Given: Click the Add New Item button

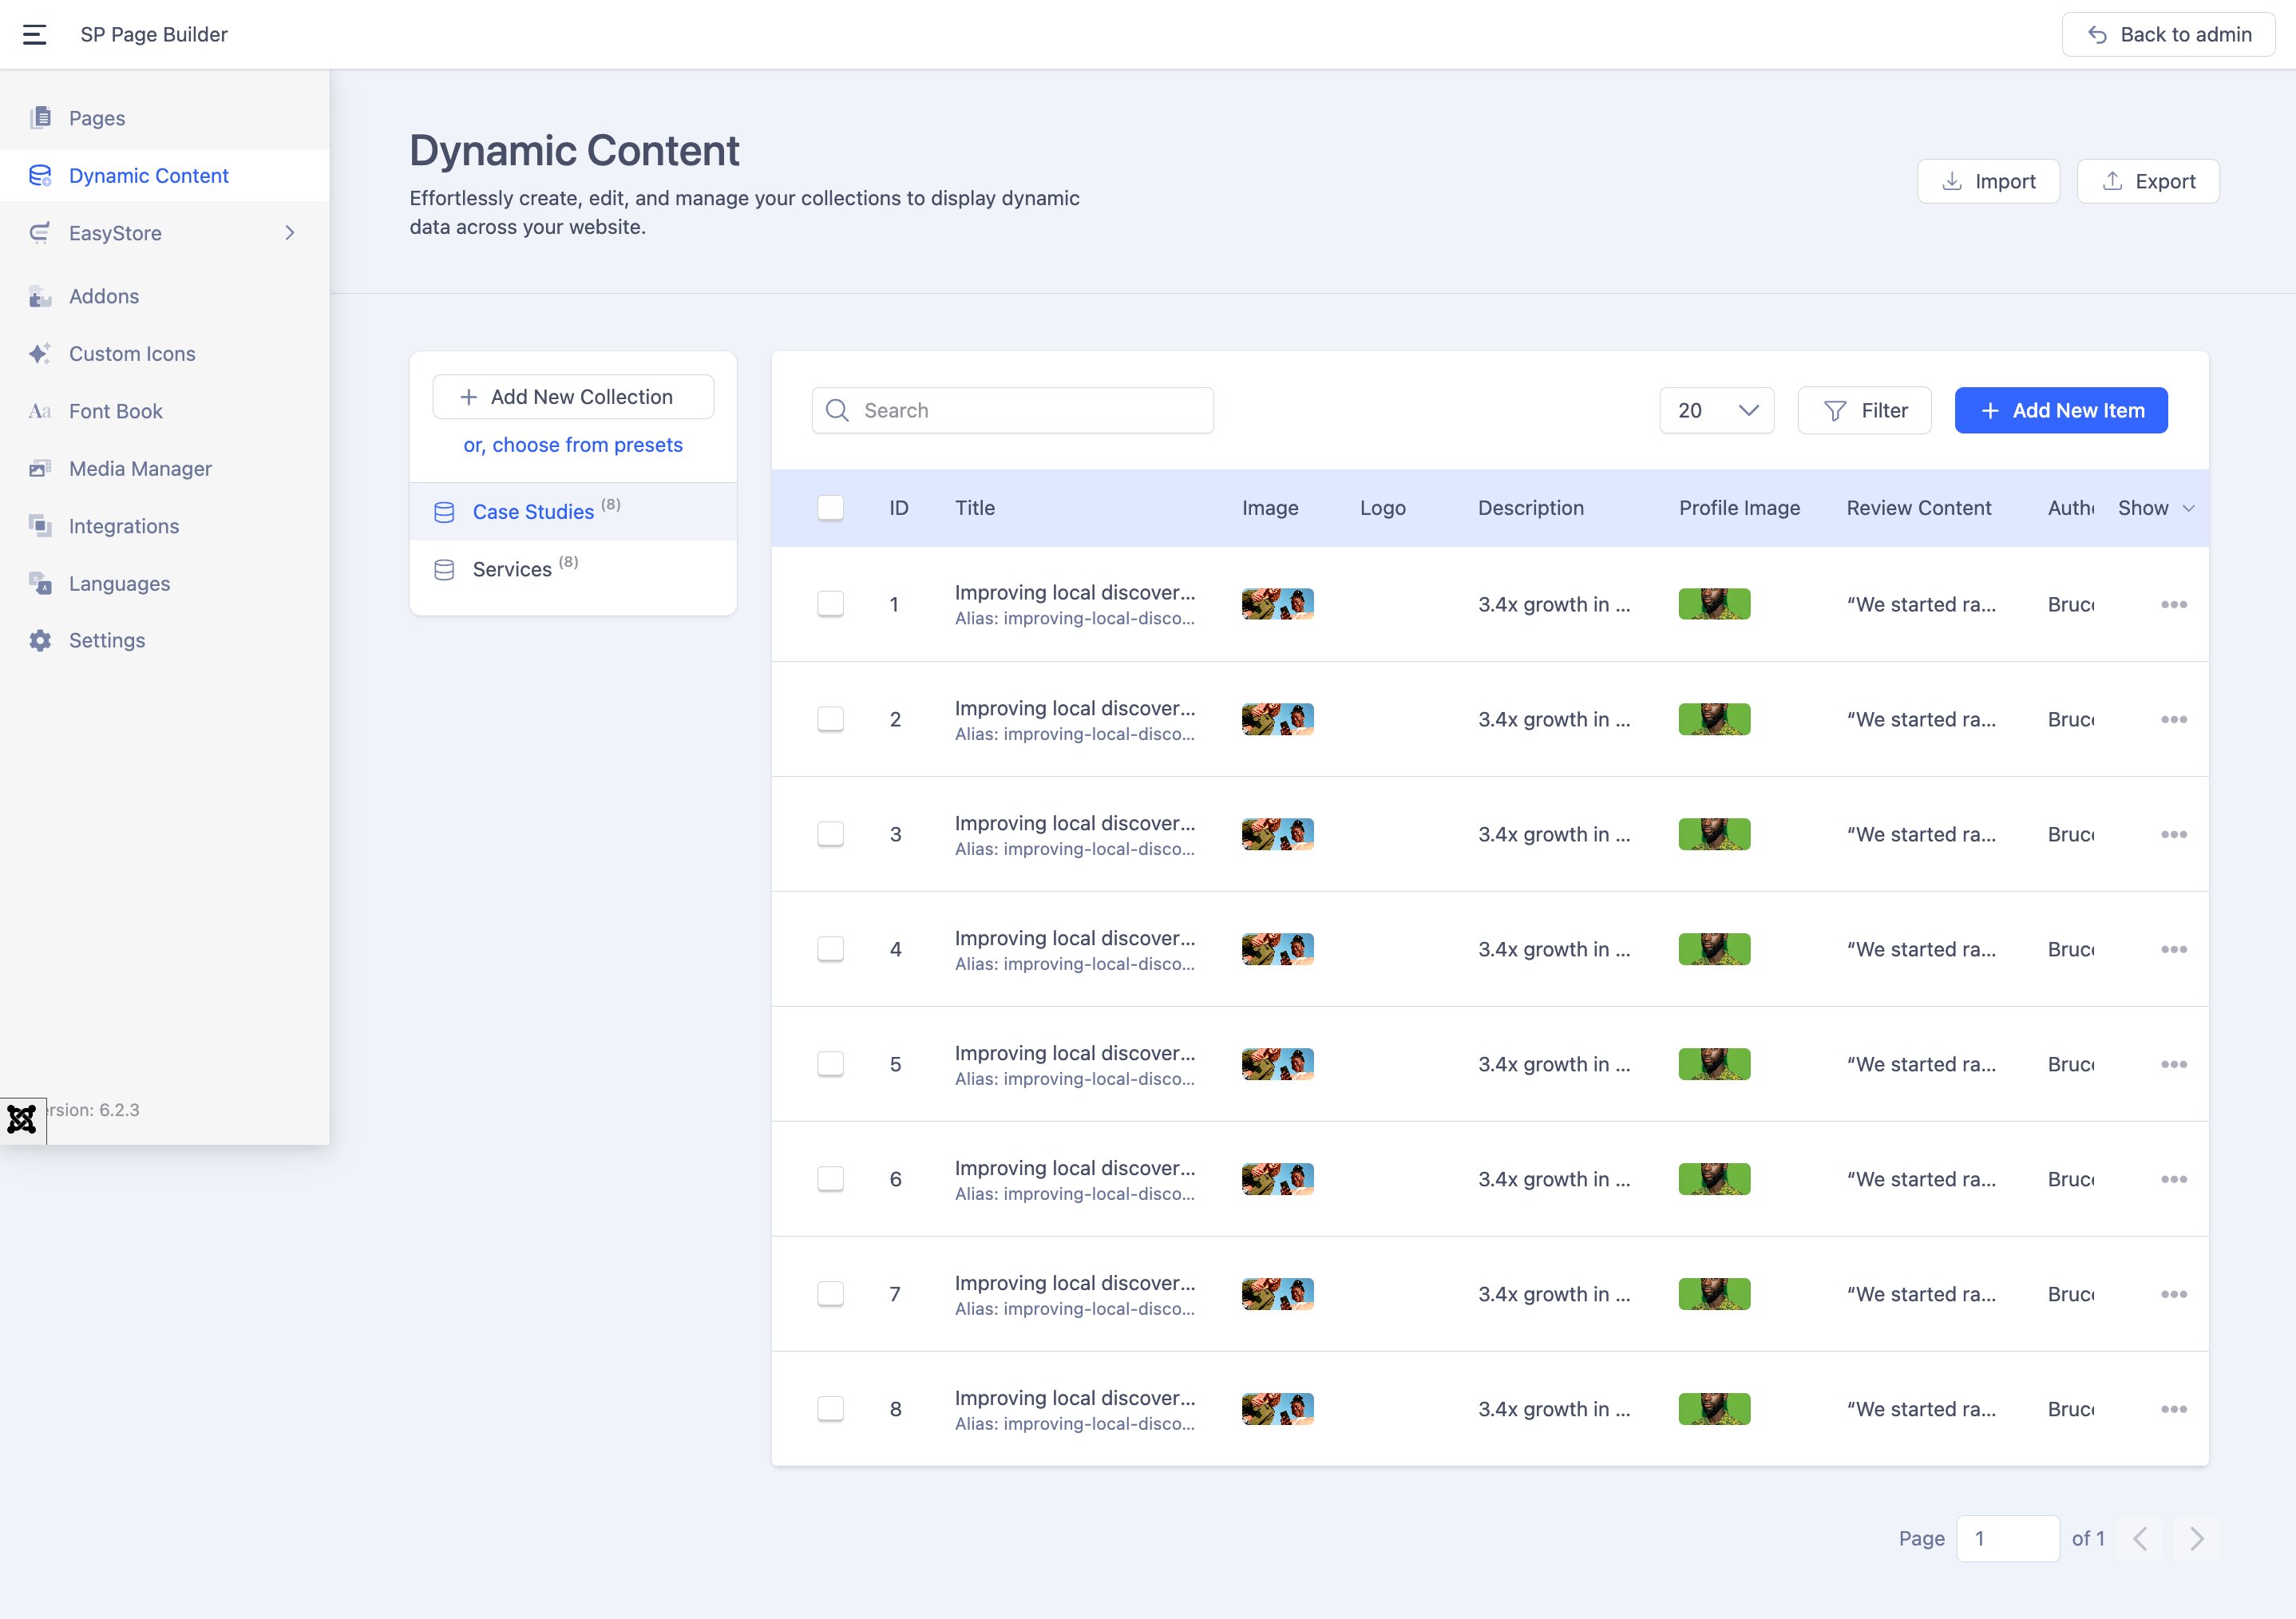Looking at the screenshot, I should coord(2060,411).
